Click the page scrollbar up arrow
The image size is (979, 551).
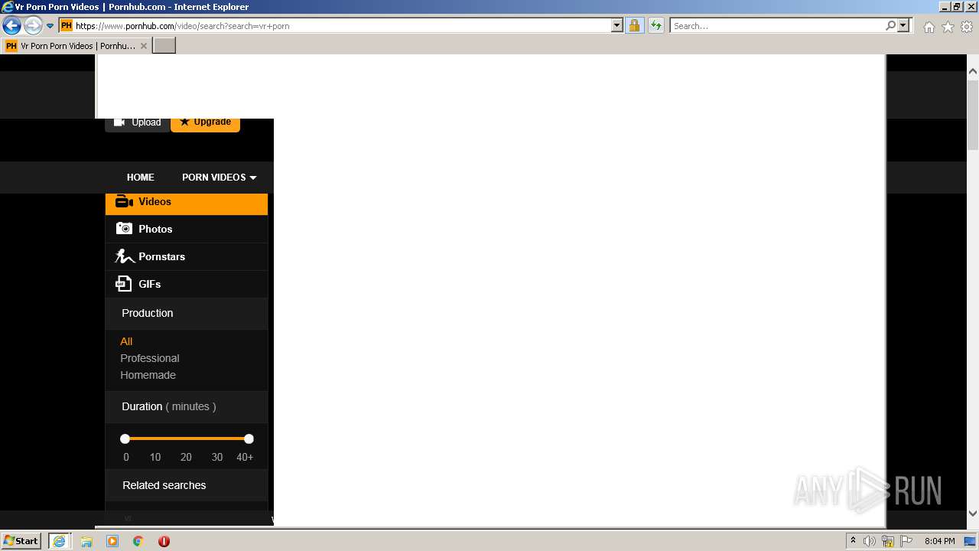click(x=973, y=71)
